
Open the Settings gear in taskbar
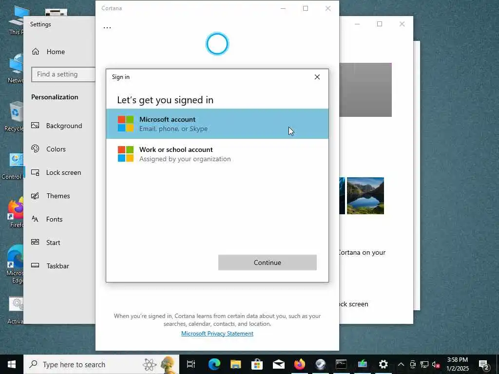click(383, 364)
